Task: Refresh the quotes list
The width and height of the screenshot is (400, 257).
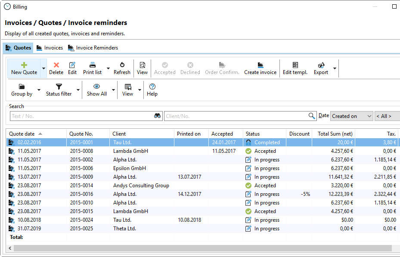Action: click(122, 68)
